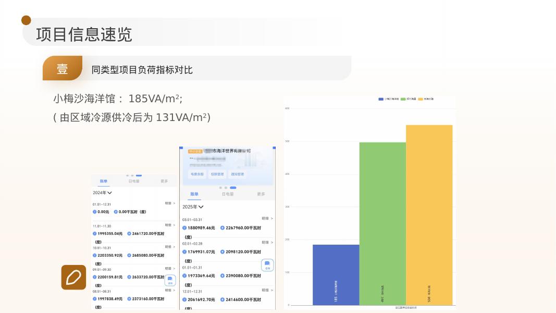Viewport: 556px width, 313px height.
Task: Tap the 权限管理 button
Action: pyautogui.click(x=217, y=174)
